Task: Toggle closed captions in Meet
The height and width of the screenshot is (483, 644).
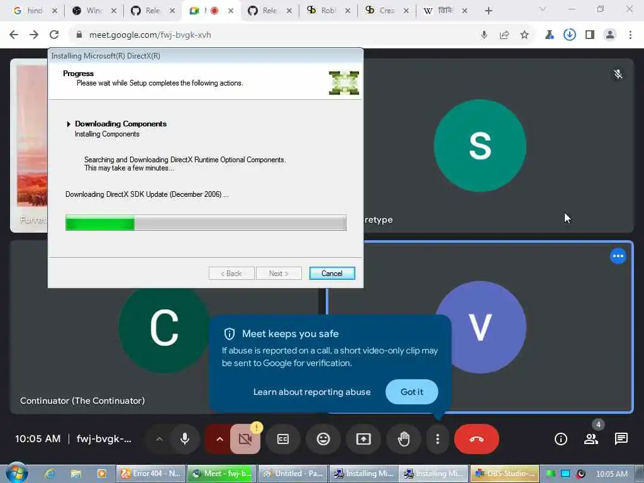Action: (x=283, y=439)
